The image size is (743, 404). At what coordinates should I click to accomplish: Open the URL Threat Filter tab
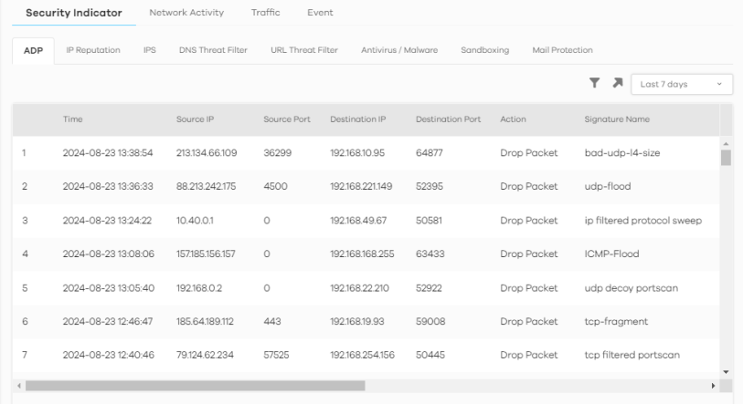[304, 49]
